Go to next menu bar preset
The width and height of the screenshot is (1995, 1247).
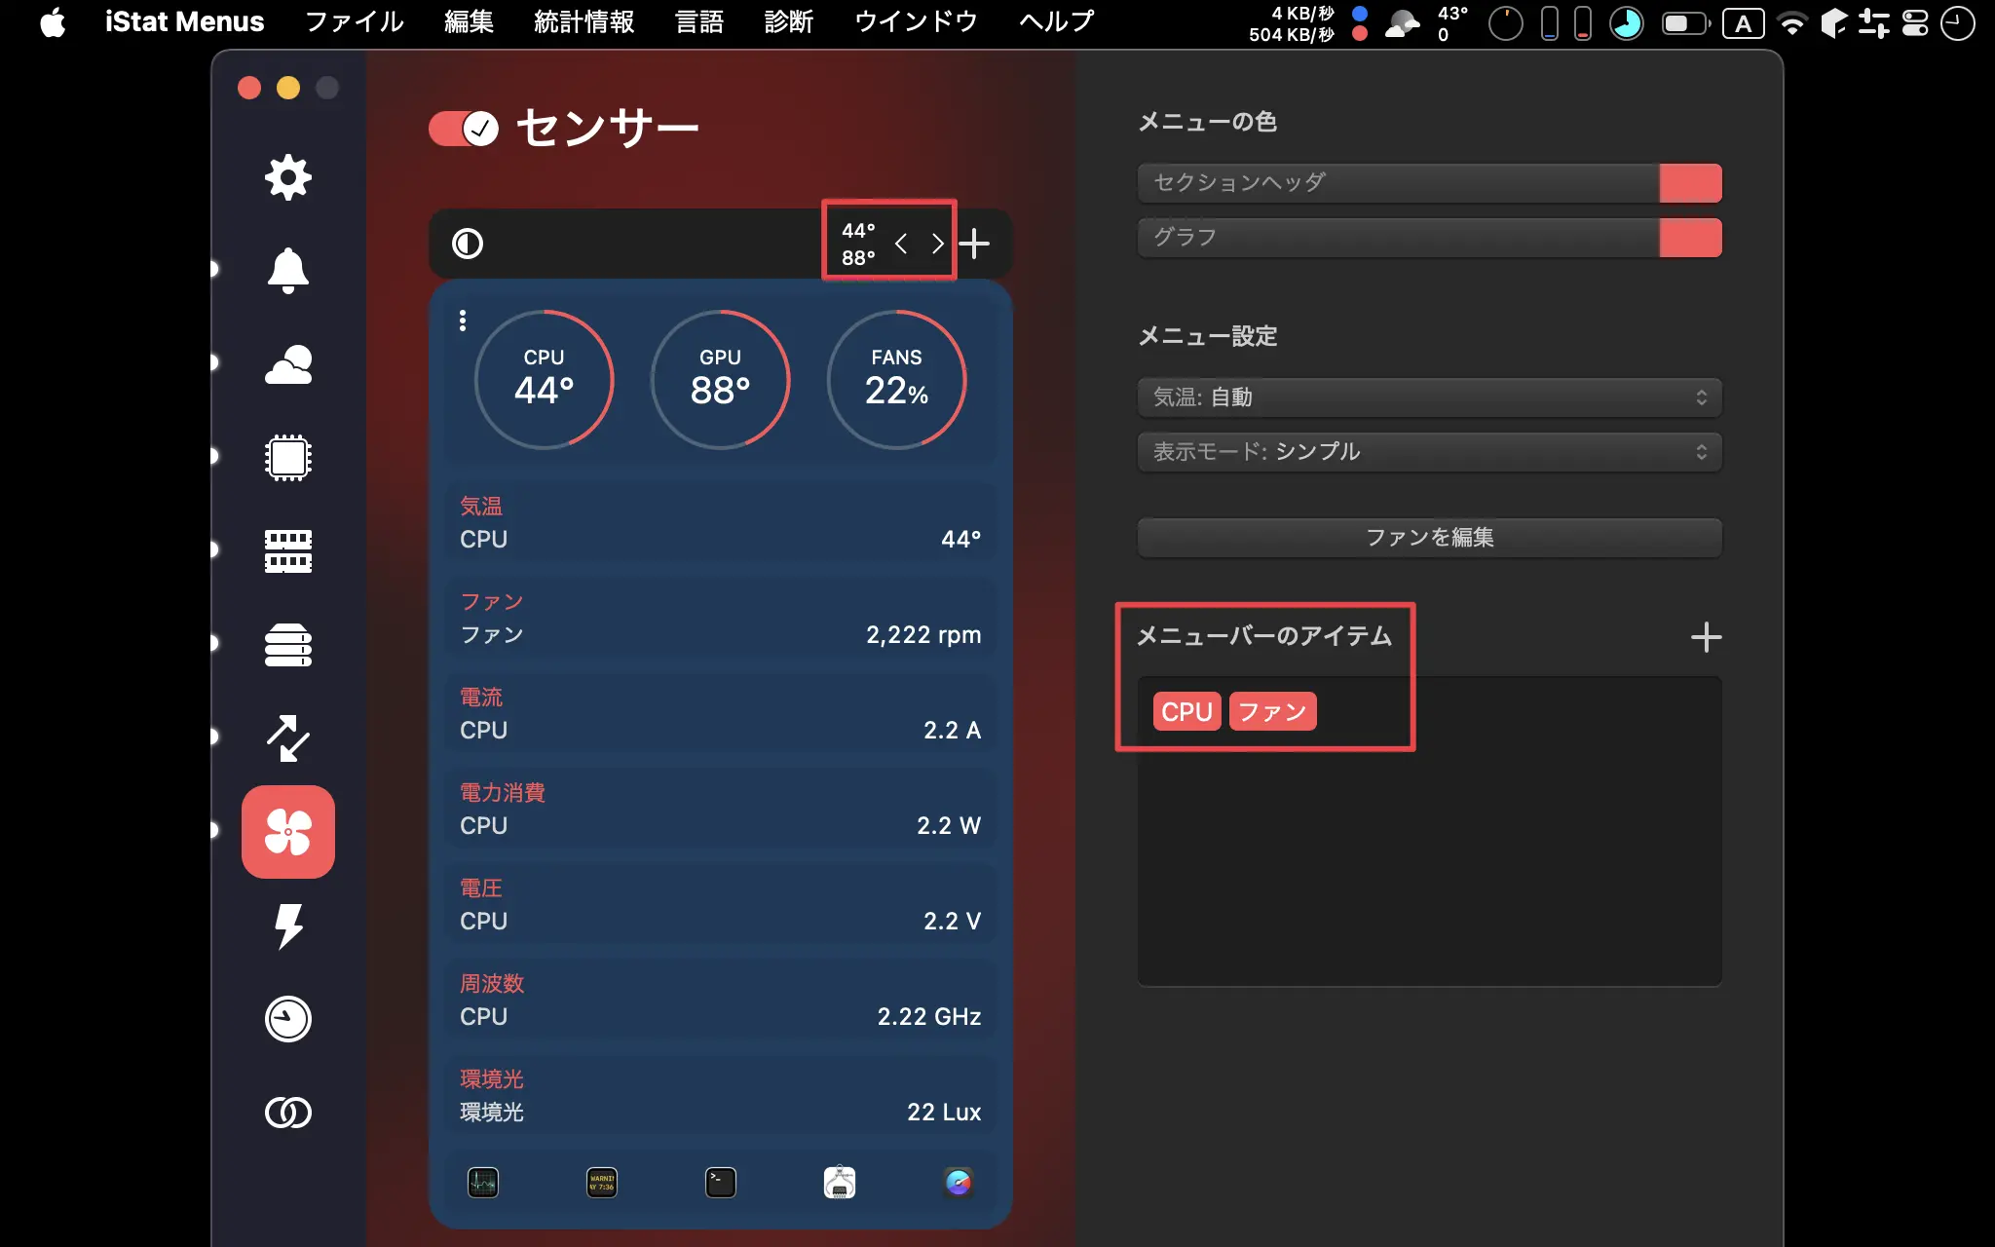937,244
